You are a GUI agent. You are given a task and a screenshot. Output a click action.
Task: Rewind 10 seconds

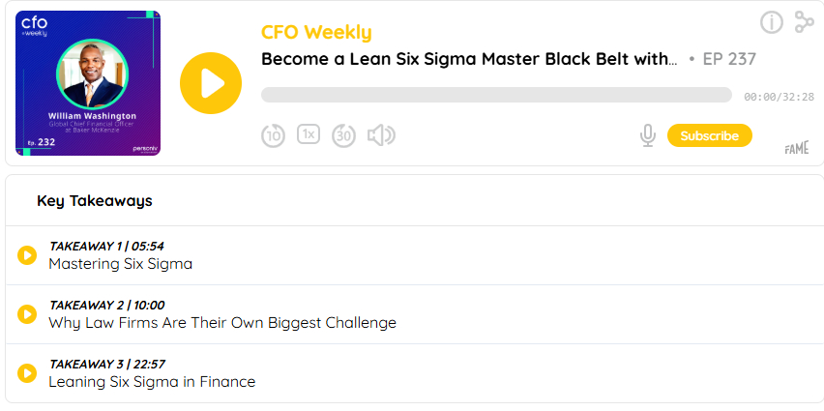click(x=273, y=135)
